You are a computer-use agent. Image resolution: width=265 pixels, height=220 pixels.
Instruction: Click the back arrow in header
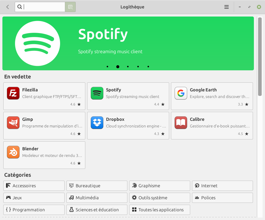tap(8, 7)
